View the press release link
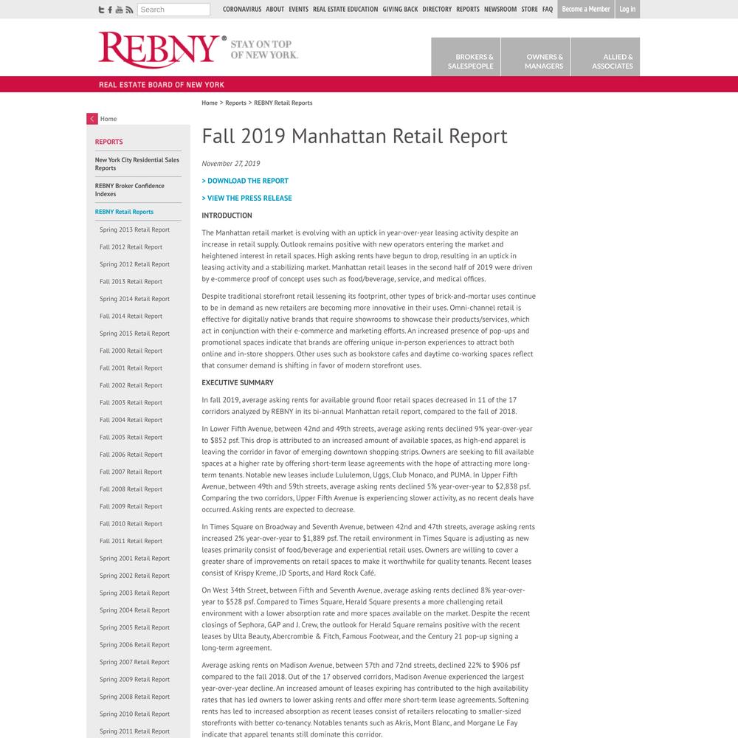The image size is (738, 738). pyautogui.click(x=246, y=198)
